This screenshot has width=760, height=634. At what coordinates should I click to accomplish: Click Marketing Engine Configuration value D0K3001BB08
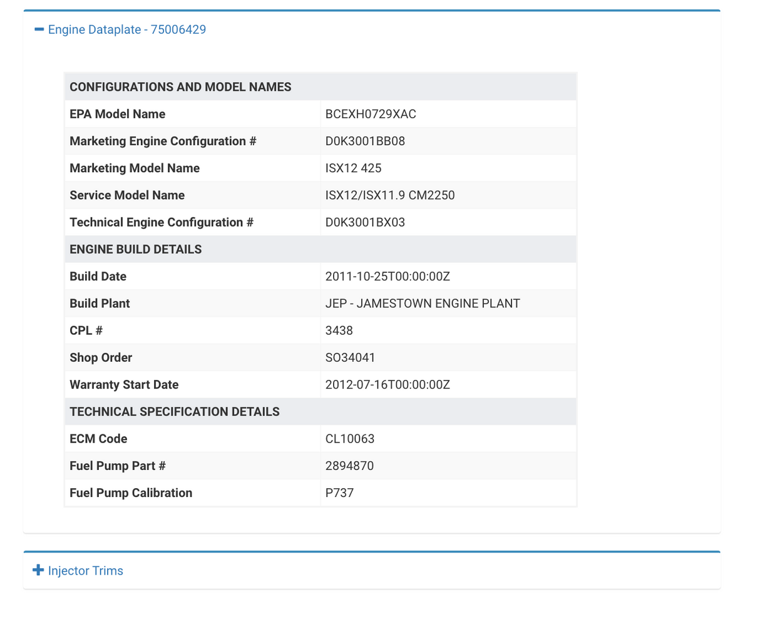364,141
